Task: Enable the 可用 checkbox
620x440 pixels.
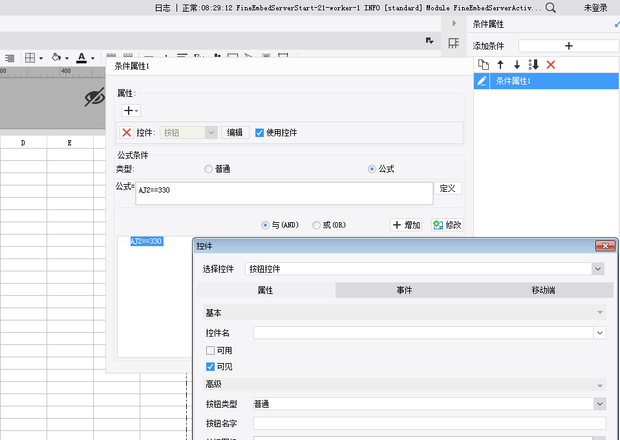Action: pyautogui.click(x=210, y=350)
